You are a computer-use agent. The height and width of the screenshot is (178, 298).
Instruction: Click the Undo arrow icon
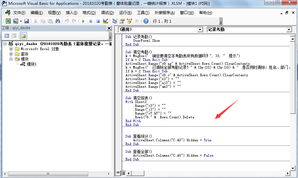67,21
